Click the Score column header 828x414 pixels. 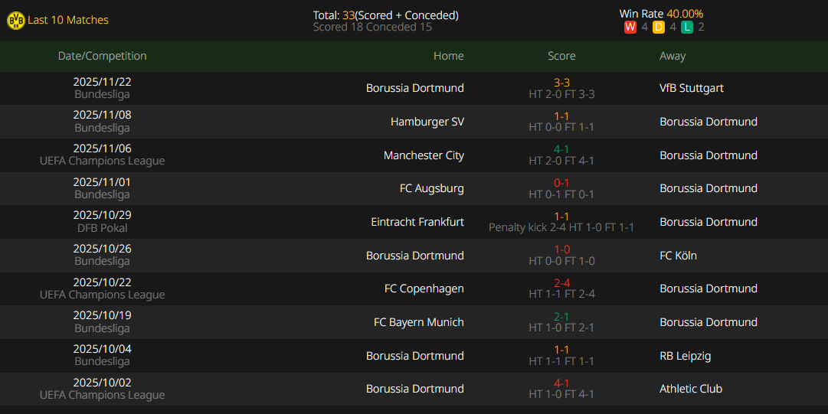[561, 56]
